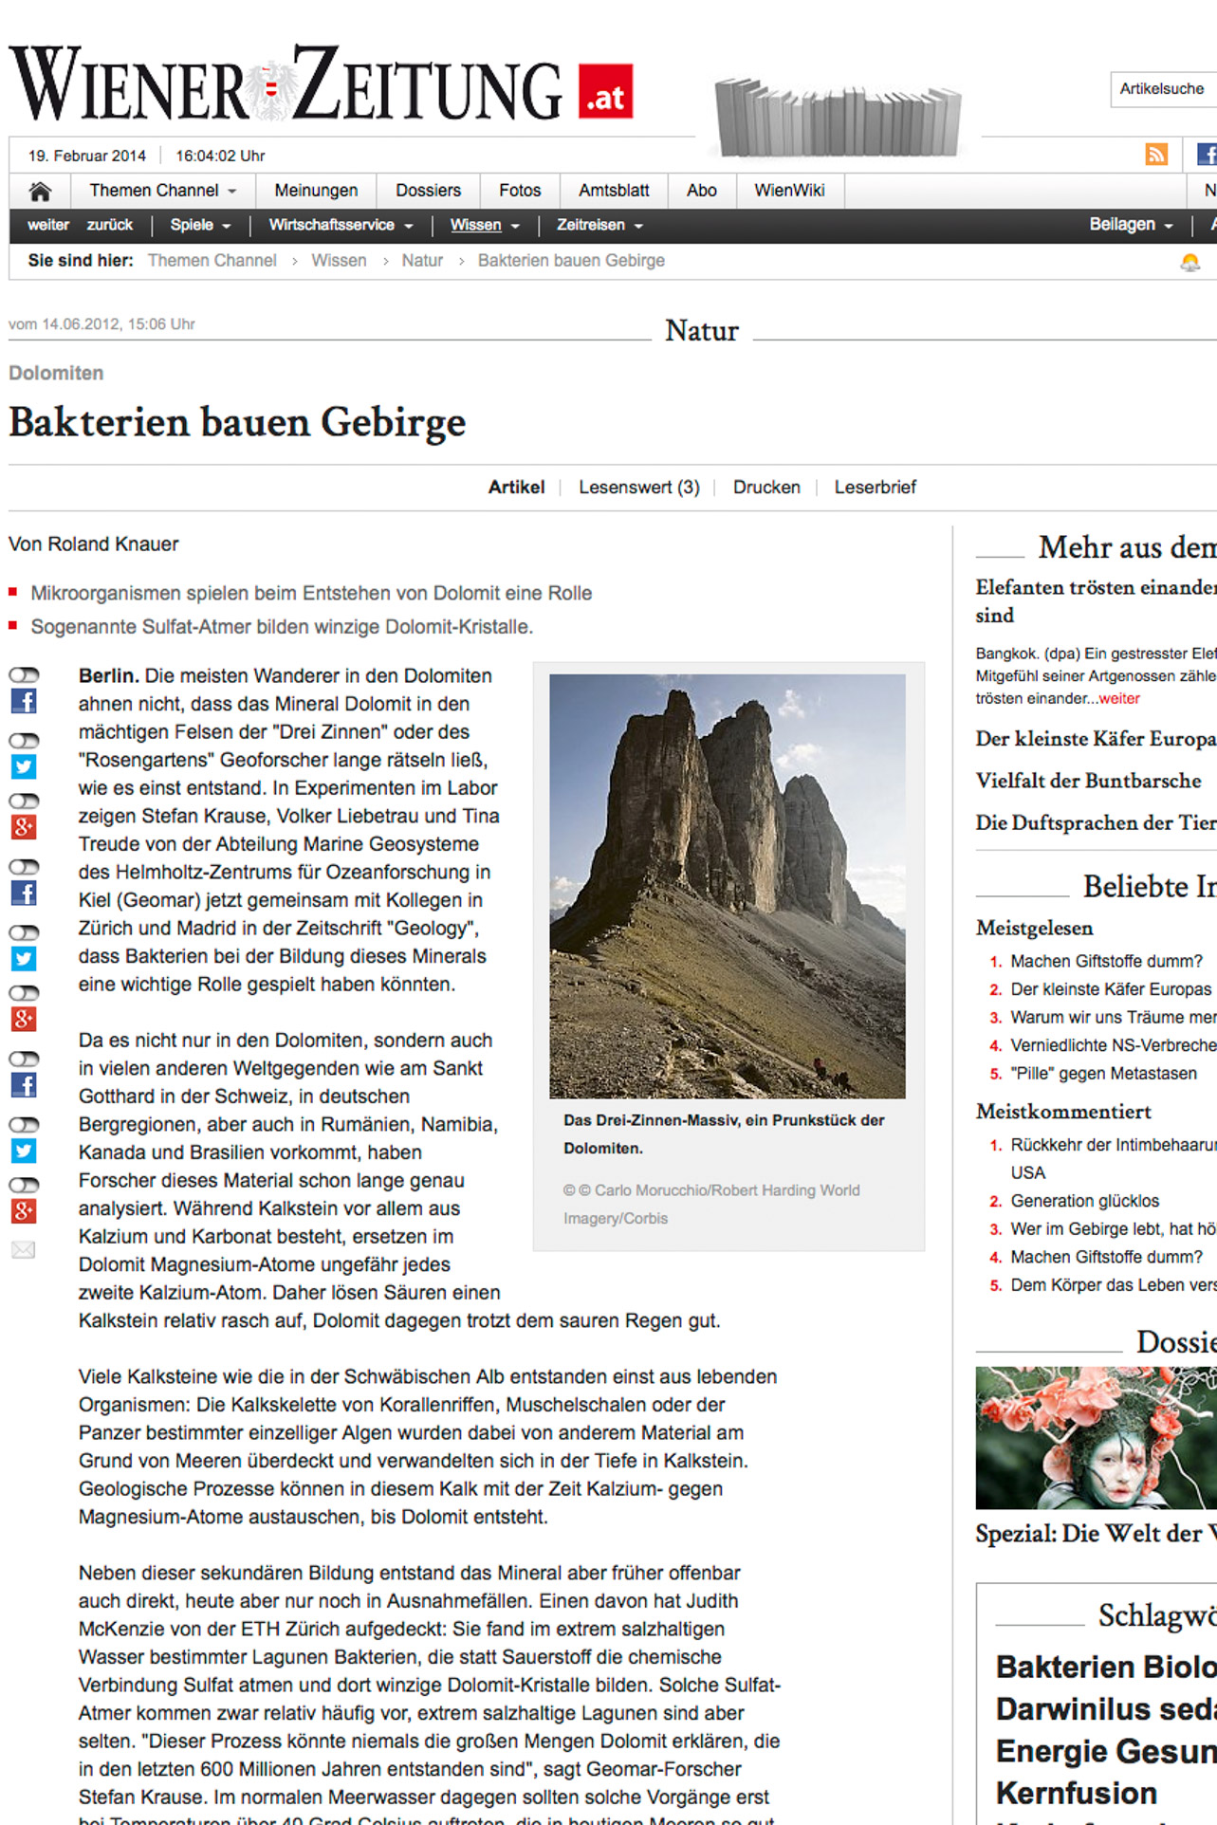Click the top Twitter share icon beside the article
Image resolution: width=1217 pixels, height=1825 pixels.
point(24,766)
